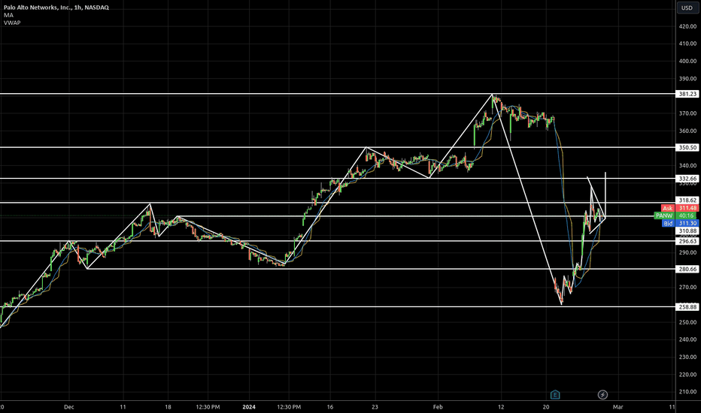
Task: Open the USD currency selector
Action: point(687,8)
